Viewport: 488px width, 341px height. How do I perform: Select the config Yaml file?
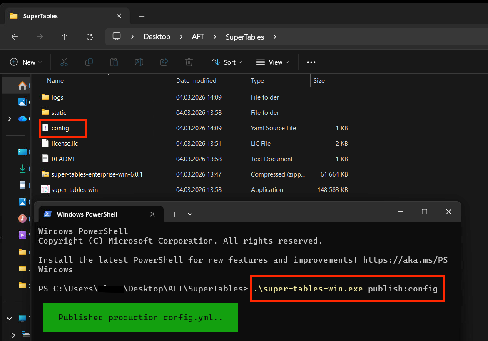click(x=60, y=128)
